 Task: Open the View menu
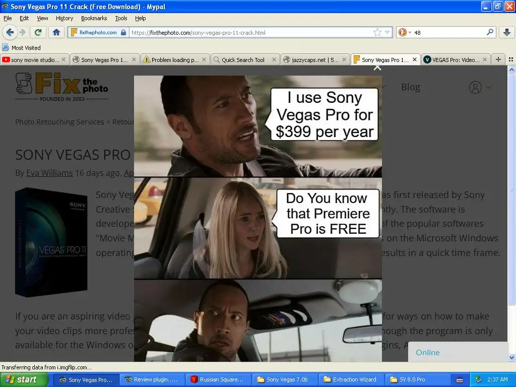(x=42, y=18)
